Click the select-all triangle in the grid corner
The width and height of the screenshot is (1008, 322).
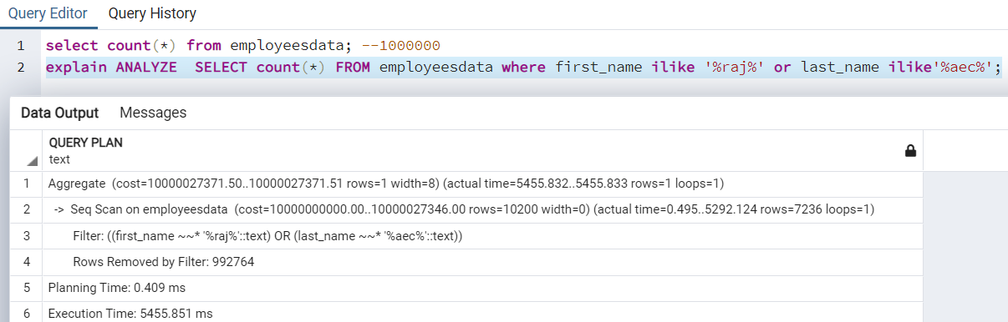tap(32, 161)
